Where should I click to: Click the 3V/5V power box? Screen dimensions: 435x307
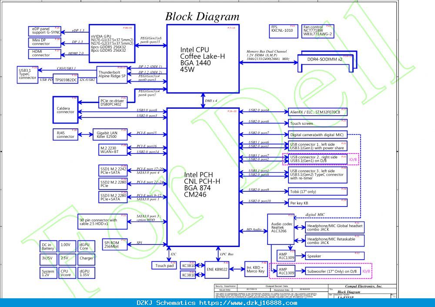[48, 259]
